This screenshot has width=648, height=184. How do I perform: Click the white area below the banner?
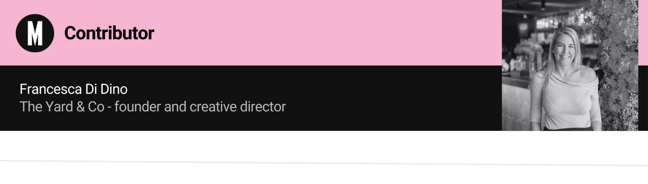[324, 145]
